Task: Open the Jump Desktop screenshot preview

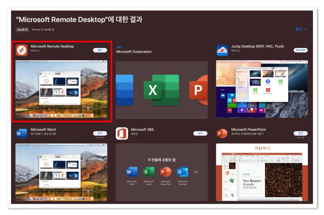Action: point(262,89)
